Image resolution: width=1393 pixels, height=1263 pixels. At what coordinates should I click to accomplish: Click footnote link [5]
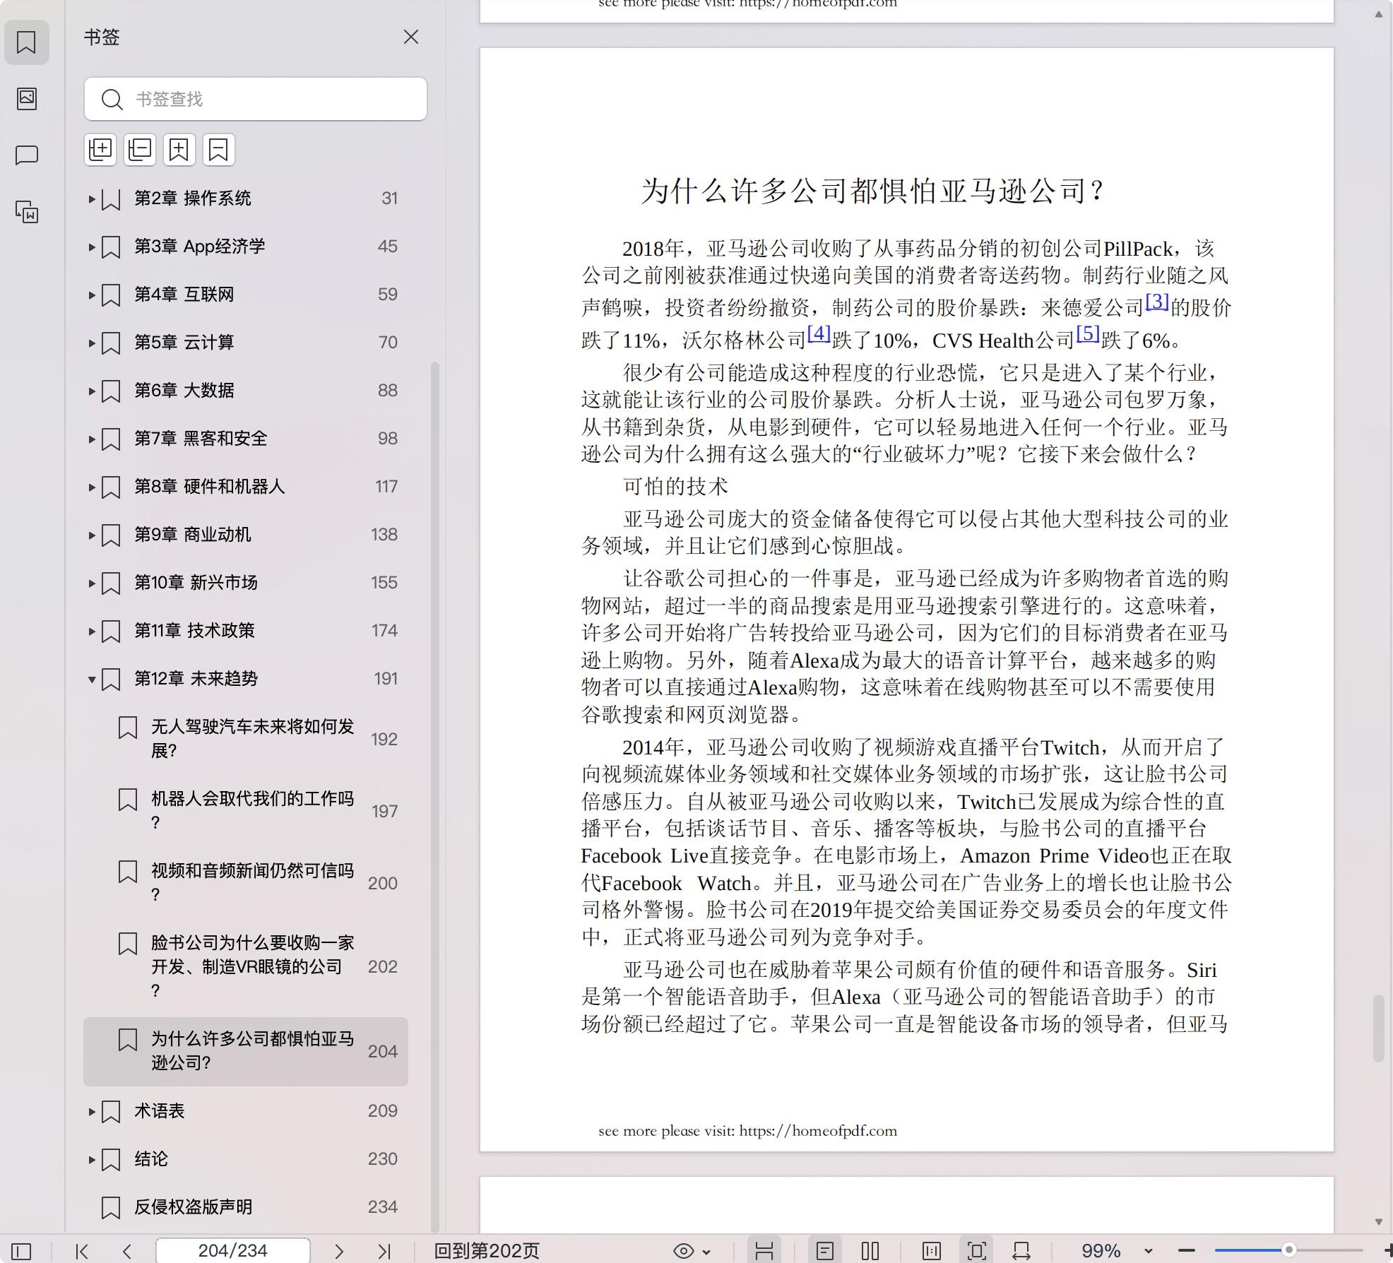tap(1088, 333)
